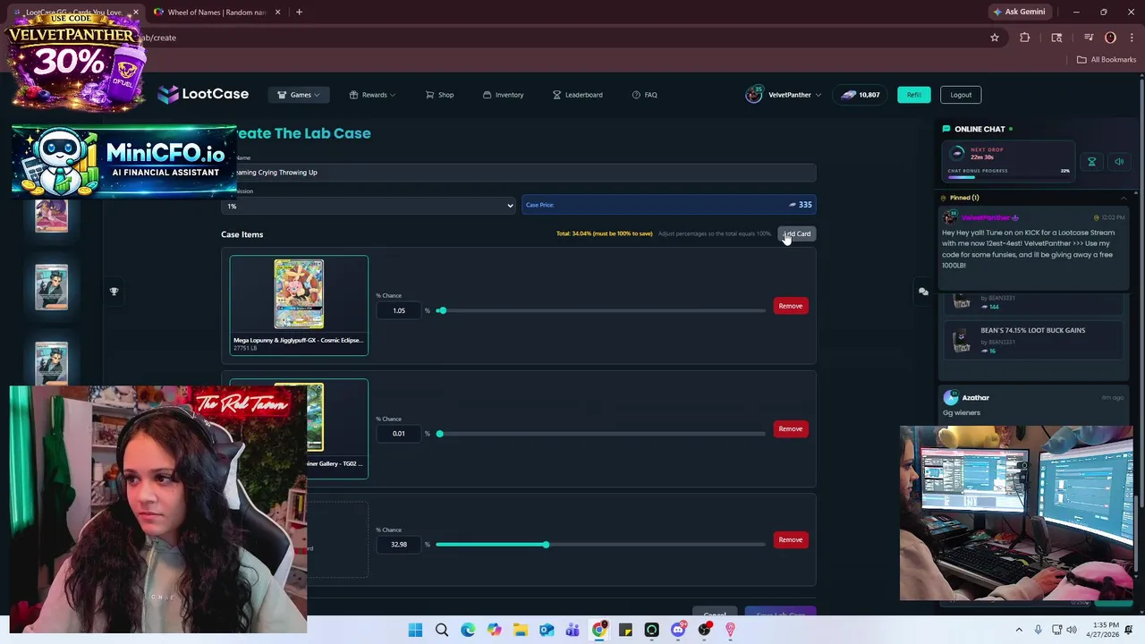Open notifications bell in system tray

point(1130,631)
